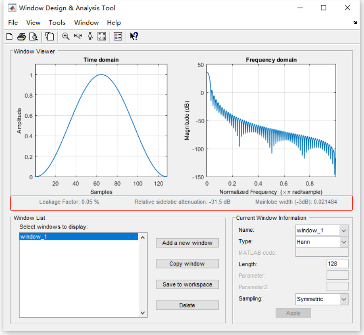Click the Print icon in toolbar
This screenshot has height=335, width=364.
point(22,37)
